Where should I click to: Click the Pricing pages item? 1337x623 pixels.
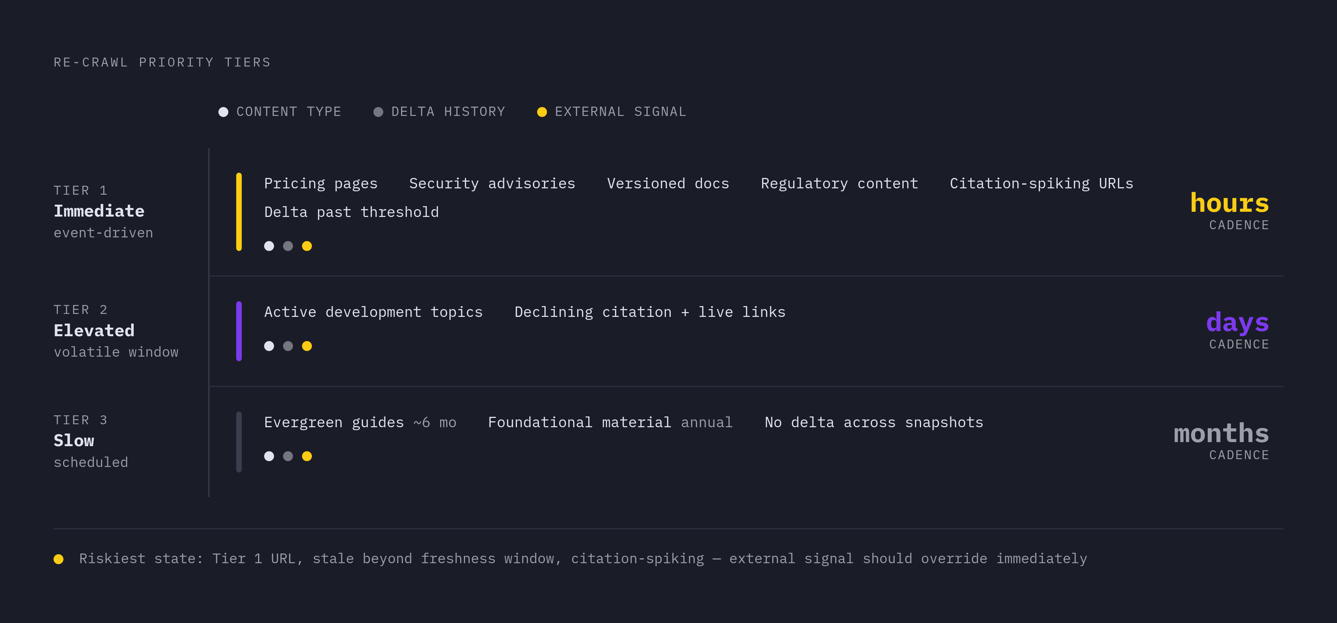(x=321, y=184)
